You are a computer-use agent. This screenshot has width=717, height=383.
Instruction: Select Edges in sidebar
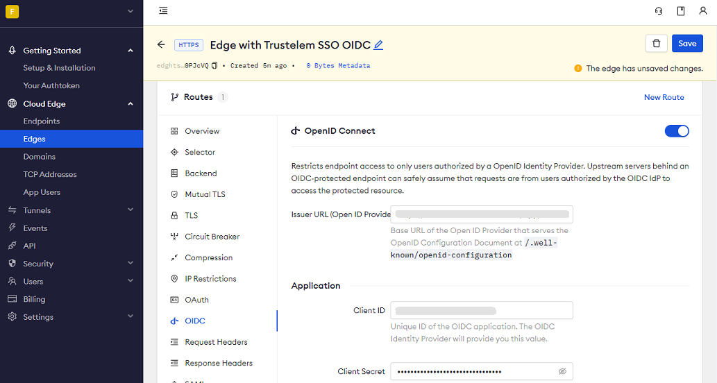click(71, 139)
